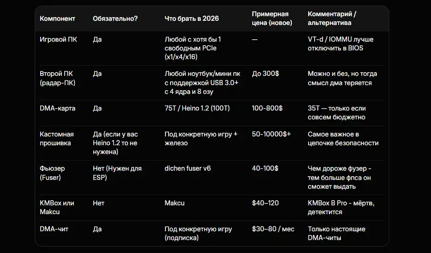Viewport: 431px width, 253px height.
Task: Click the "KMBox или Makcu" cell
Action: pos(57,207)
